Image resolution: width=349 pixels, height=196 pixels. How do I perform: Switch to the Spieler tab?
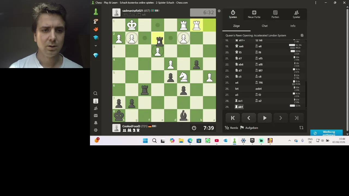click(296, 14)
